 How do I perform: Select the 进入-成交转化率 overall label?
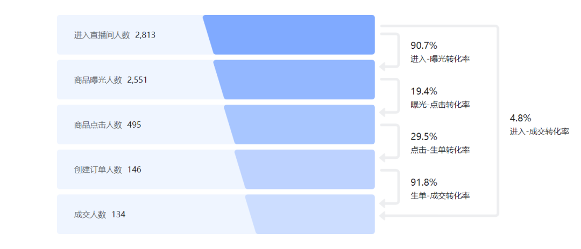tap(539, 131)
